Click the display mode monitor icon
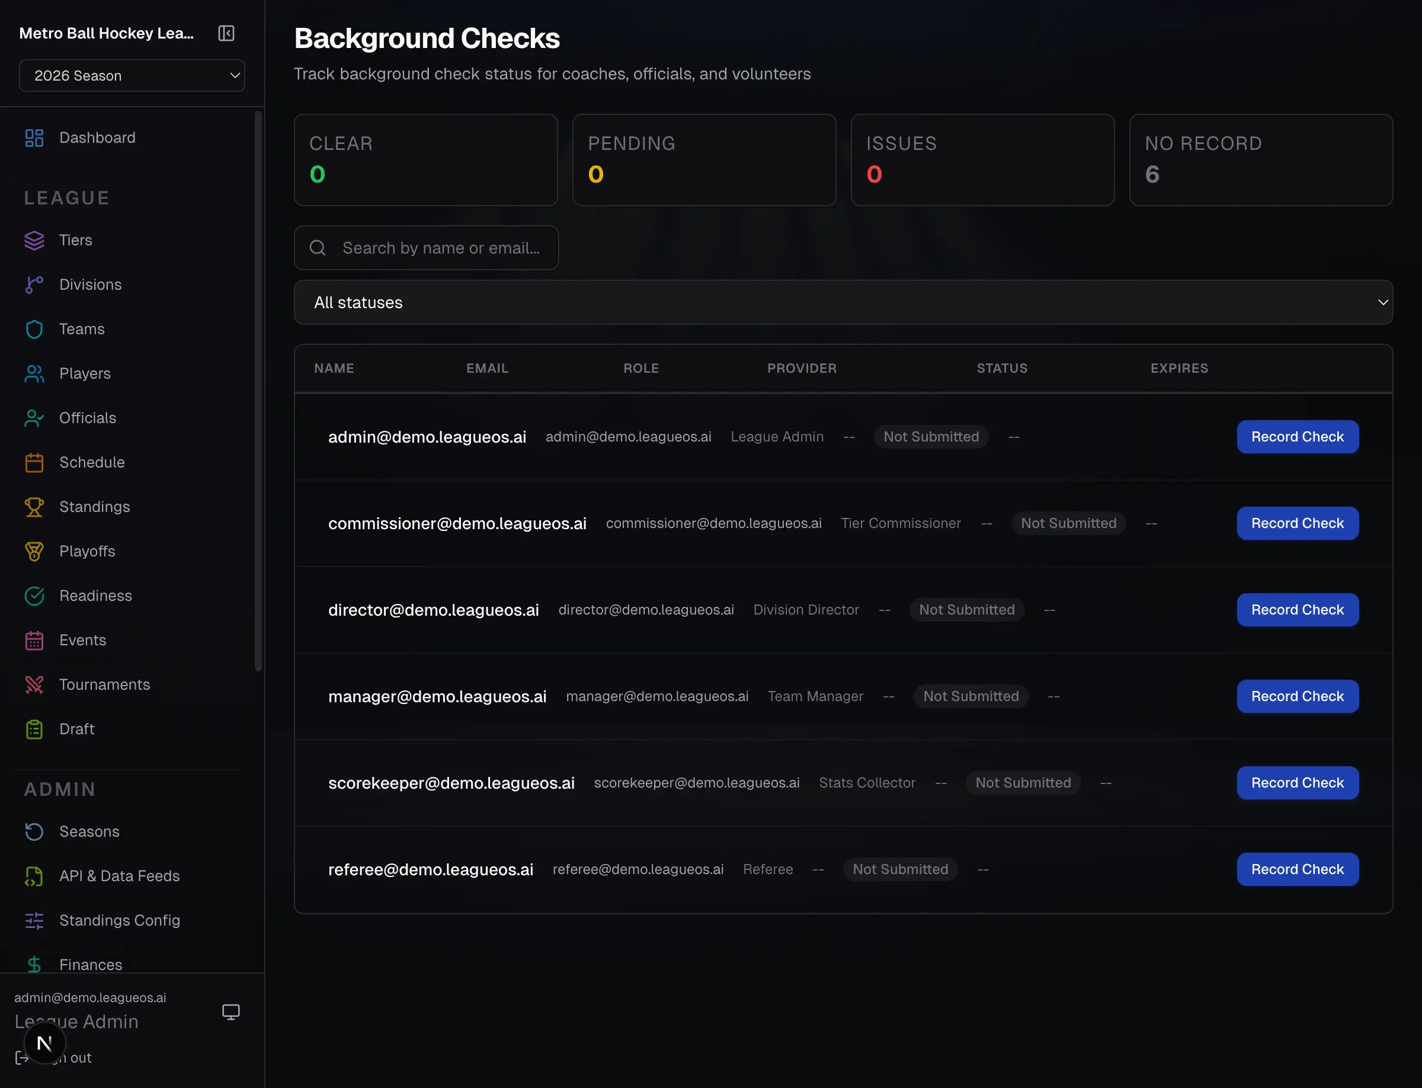 click(x=231, y=1011)
